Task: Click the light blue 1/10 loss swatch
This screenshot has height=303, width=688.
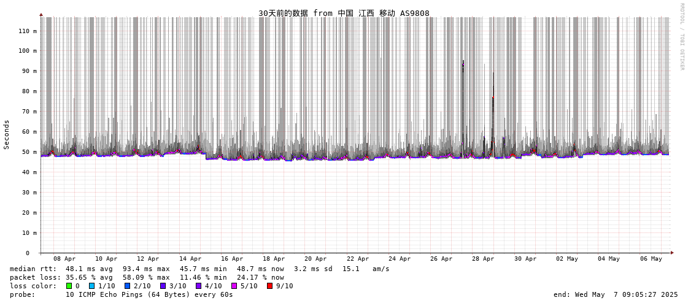Action: [91, 286]
